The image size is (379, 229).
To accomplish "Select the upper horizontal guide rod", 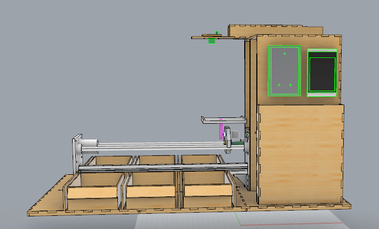I will 158,143.
